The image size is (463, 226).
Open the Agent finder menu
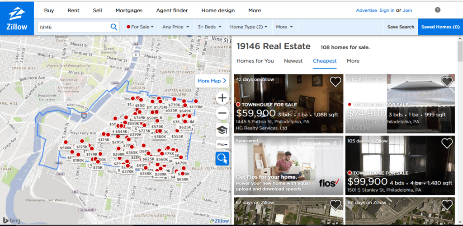pos(172,10)
